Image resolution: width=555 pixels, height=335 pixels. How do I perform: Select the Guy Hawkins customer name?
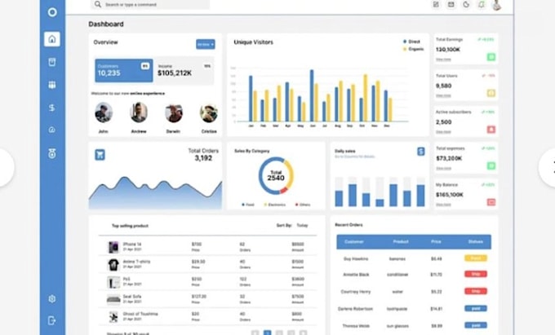[356, 258]
